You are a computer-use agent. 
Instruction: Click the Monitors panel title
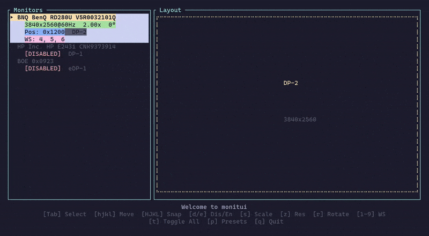pyautogui.click(x=28, y=10)
